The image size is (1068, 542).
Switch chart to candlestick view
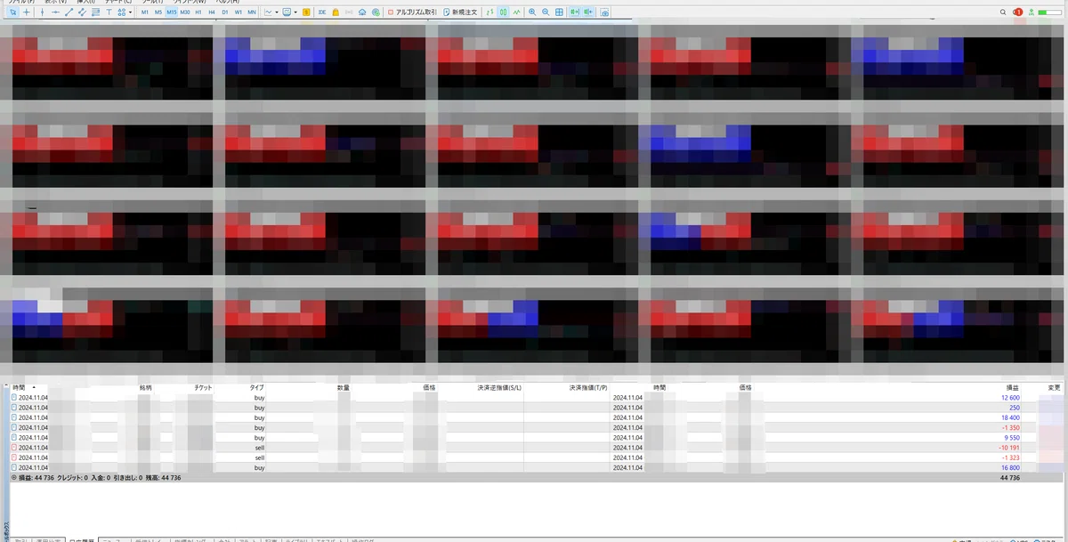(503, 12)
